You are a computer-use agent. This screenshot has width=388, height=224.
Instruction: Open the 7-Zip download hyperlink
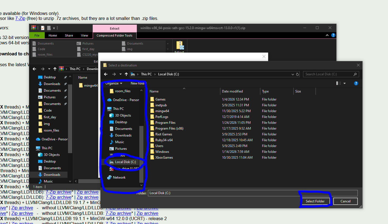[20, 19]
